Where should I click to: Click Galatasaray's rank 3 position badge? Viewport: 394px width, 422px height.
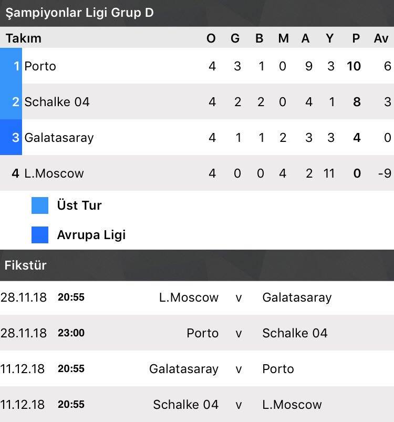pos(11,137)
